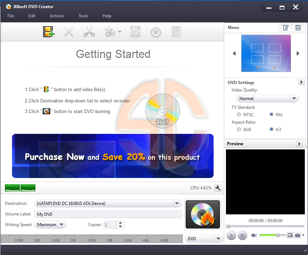Expand the Preview panel arrow
Image resolution: width=308 pixels, height=255 pixels.
pos(299,144)
